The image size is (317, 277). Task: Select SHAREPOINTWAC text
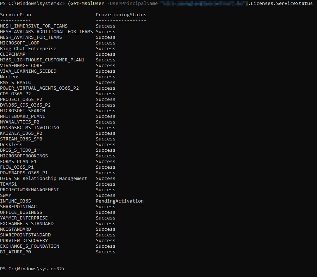18,207
